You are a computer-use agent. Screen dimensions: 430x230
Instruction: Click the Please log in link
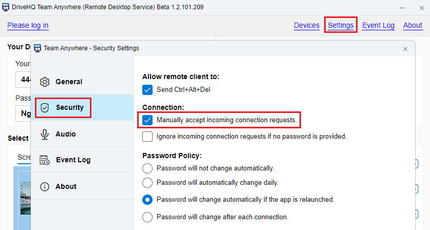pos(28,25)
